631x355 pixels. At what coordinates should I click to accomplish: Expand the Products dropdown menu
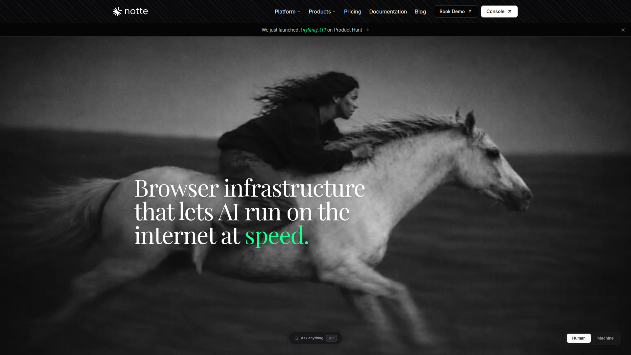click(322, 12)
